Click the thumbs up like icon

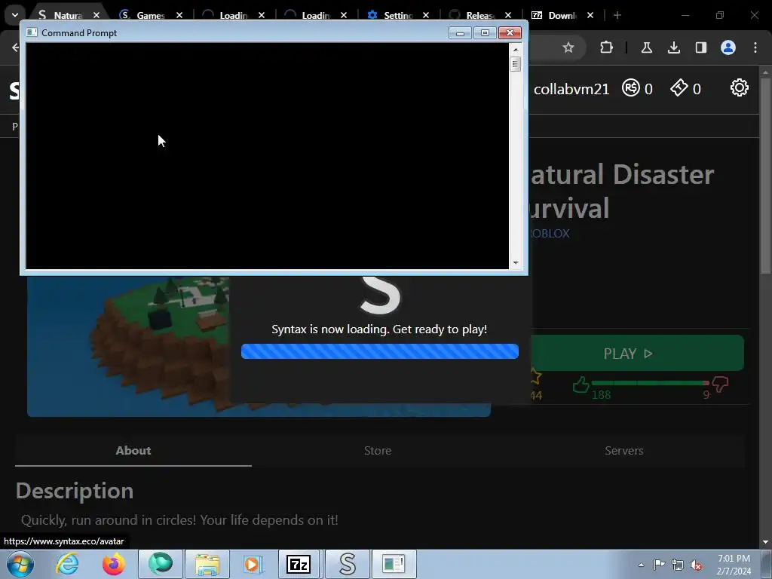coord(581,384)
